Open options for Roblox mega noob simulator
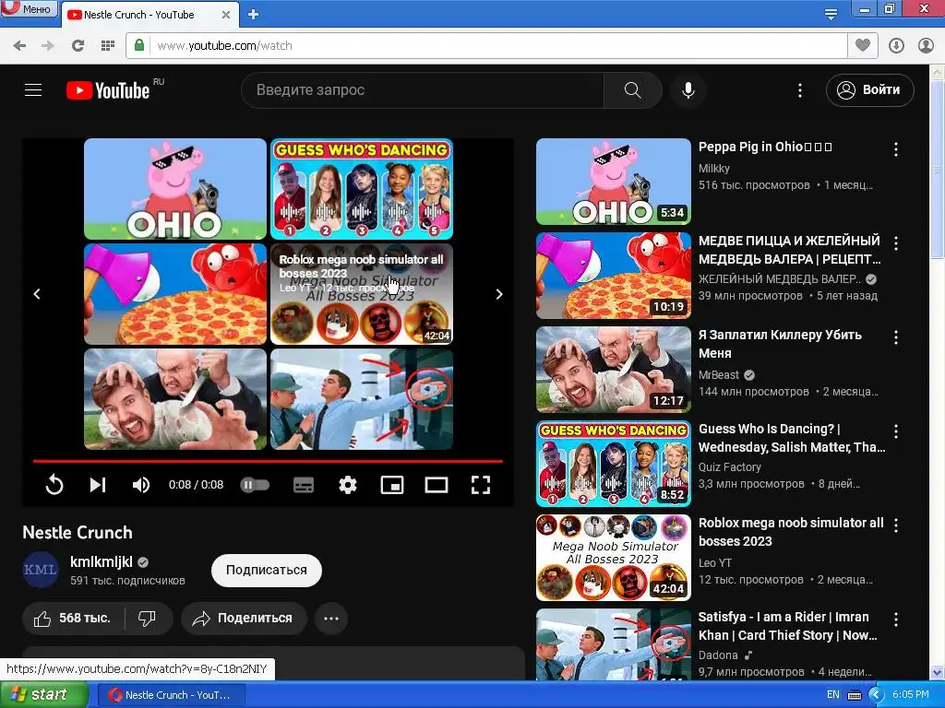This screenshot has height=708, width=945. [x=896, y=525]
